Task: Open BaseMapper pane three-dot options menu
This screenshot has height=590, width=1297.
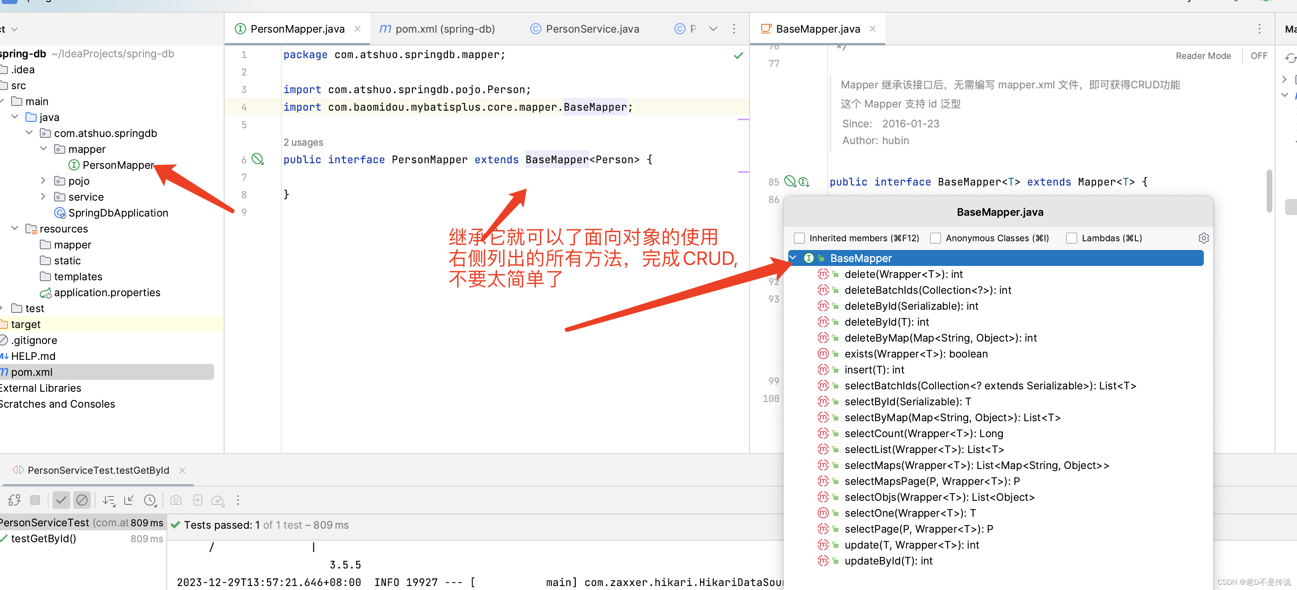Action: click(1260, 29)
